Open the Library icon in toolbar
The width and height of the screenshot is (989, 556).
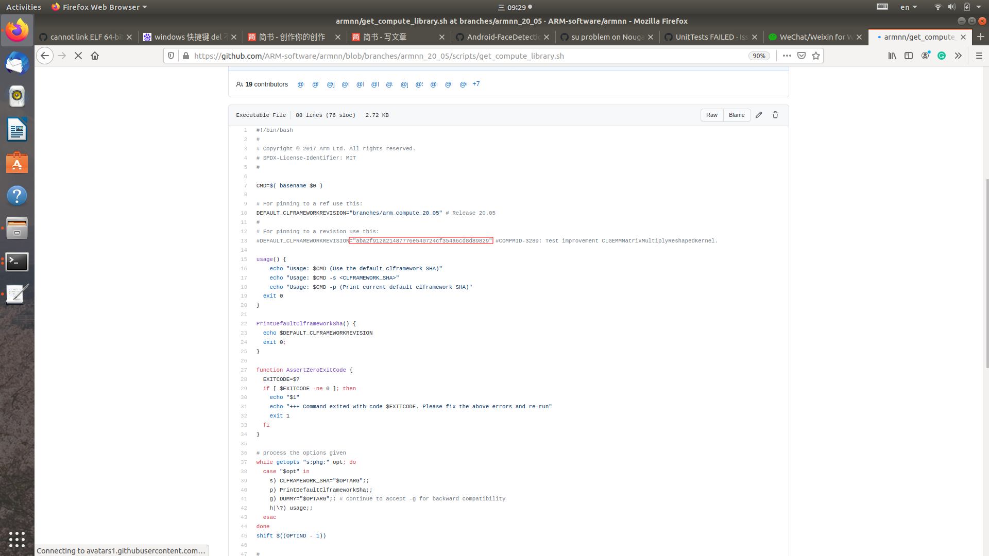click(x=892, y=56)
